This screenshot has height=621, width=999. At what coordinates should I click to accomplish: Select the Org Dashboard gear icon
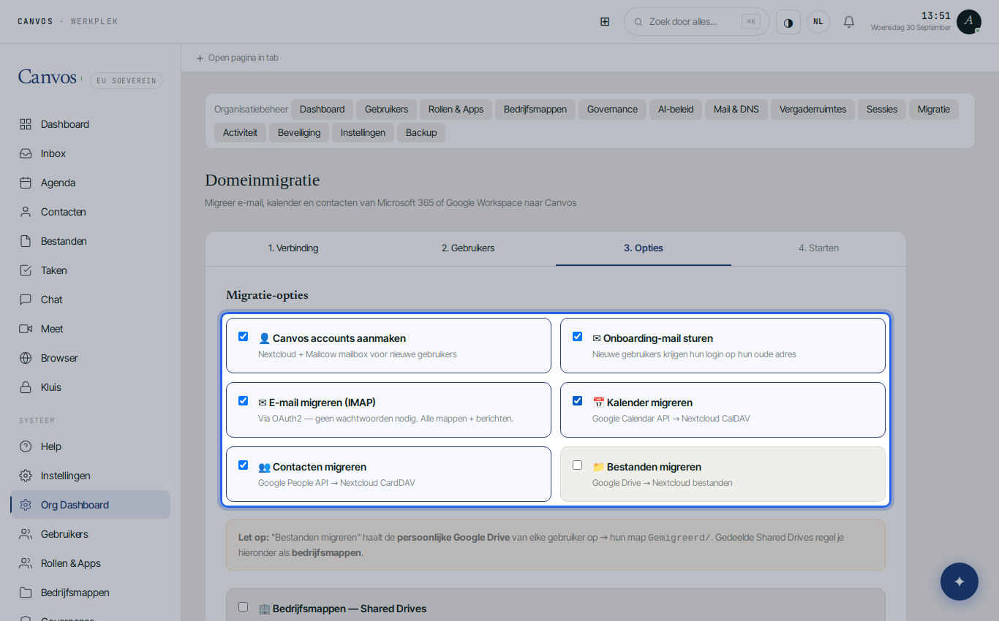click(x=26, y=505)
